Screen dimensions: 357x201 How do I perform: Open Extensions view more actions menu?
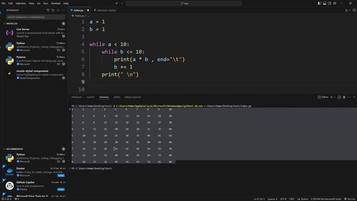(63, 10)
